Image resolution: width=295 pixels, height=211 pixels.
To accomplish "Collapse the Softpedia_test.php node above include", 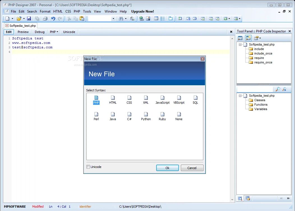I will (240, 45).
